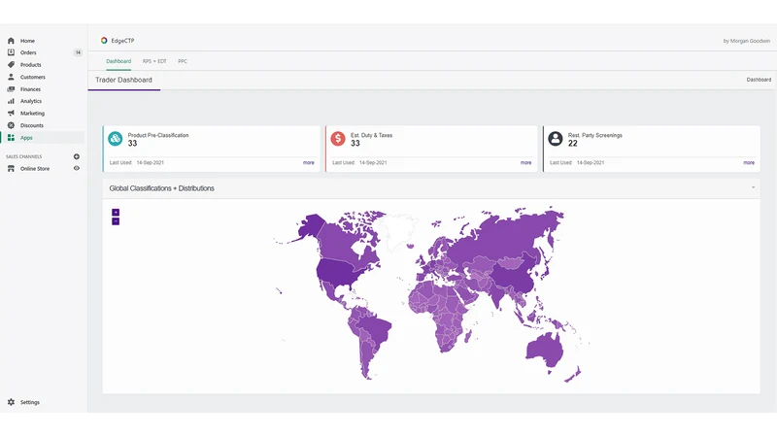
Task: Open Orders in the sidebar
Action: tap(28, 52)
